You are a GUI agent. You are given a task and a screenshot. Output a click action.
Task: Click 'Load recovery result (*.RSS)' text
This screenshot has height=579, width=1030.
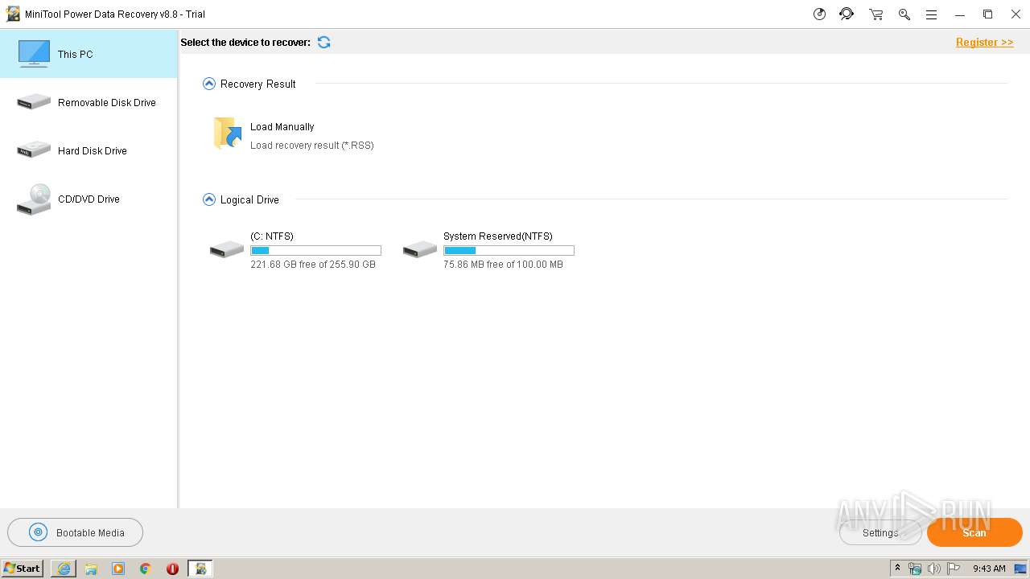pyautogui.click(x=312, y=146)
